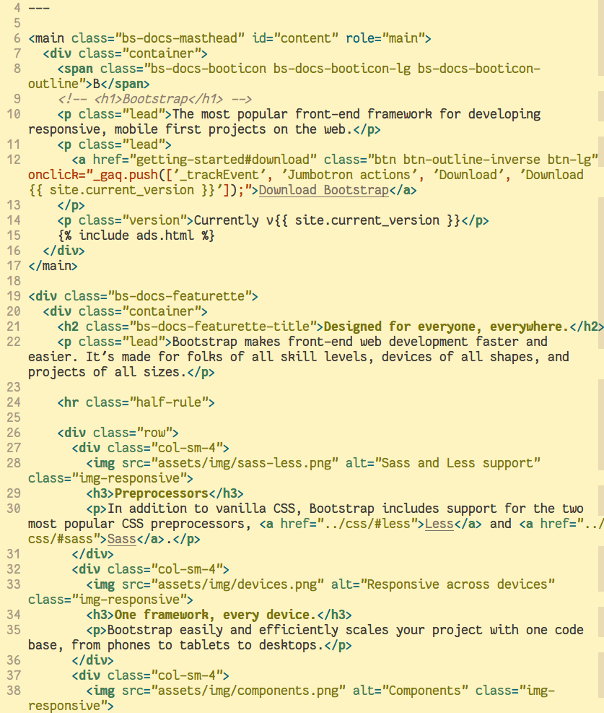Image resolution: width=604 pixels, height=713 pixels.
Task: Click the underlined "Download Bootstrap" link text
Action: tap(324, 190)
